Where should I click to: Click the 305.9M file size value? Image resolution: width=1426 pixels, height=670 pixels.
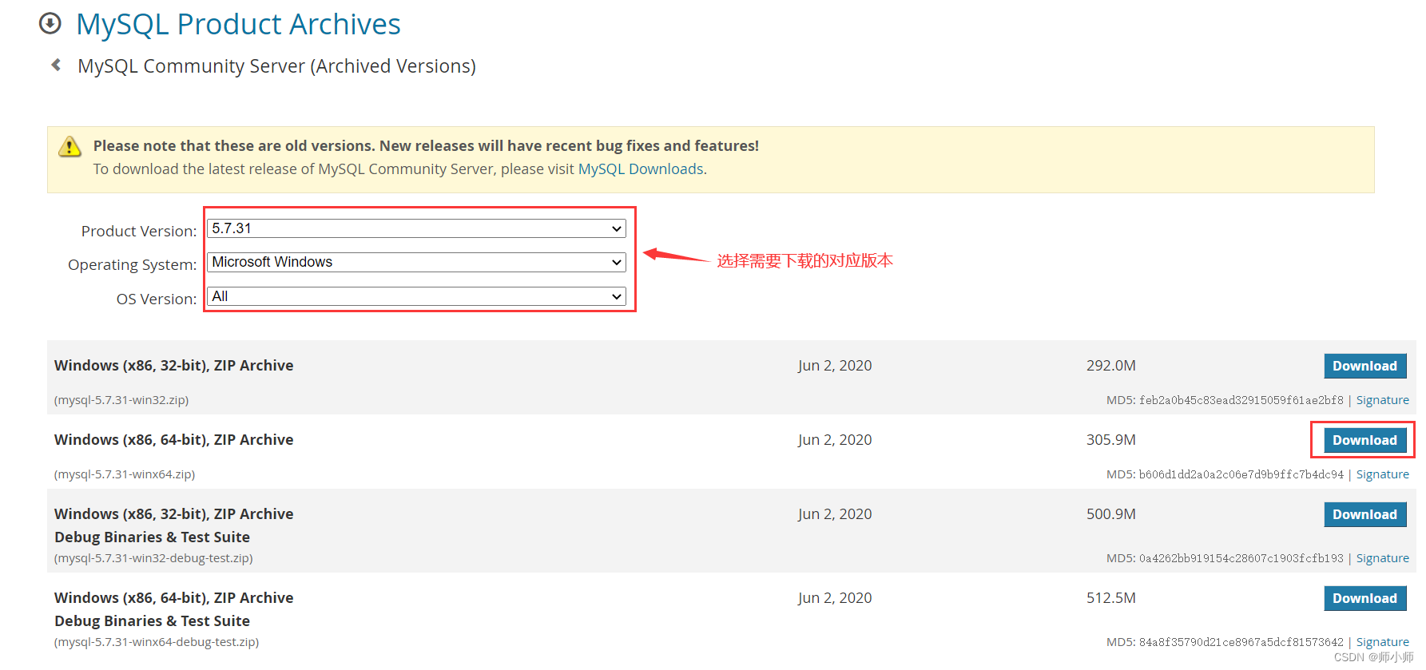(1110, 440)
